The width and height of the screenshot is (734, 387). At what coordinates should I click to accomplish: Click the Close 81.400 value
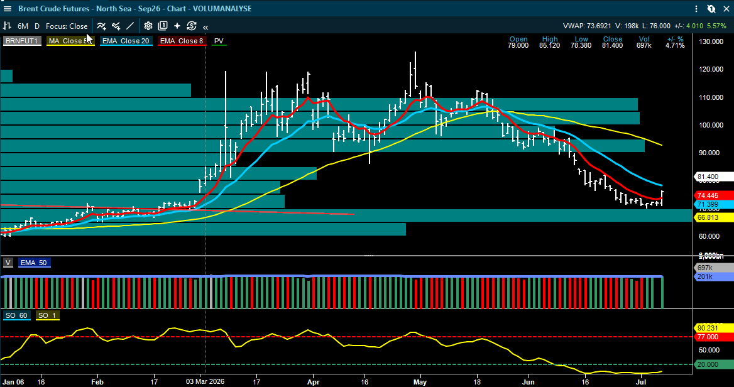(x=612, y=45)
